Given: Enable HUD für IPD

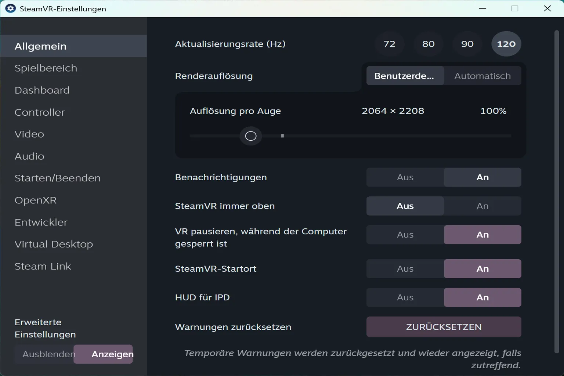Looking at the screenshot, I should (x=482, y=297).
